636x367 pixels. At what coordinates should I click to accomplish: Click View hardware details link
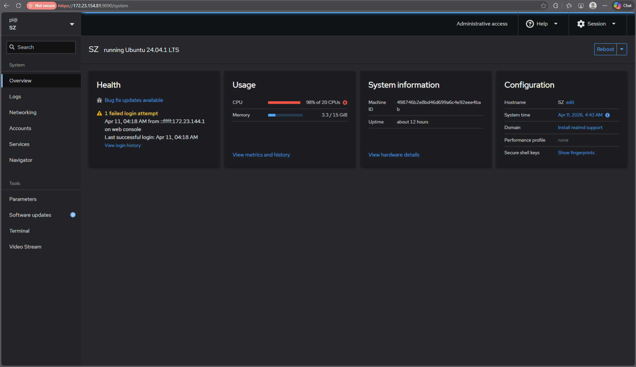394,154
